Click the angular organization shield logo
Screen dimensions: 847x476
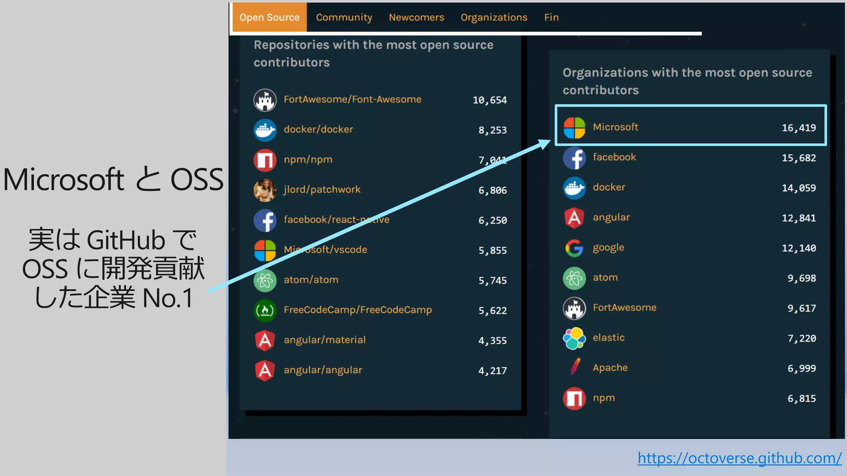pyautogui.click(x=574, y=218)
